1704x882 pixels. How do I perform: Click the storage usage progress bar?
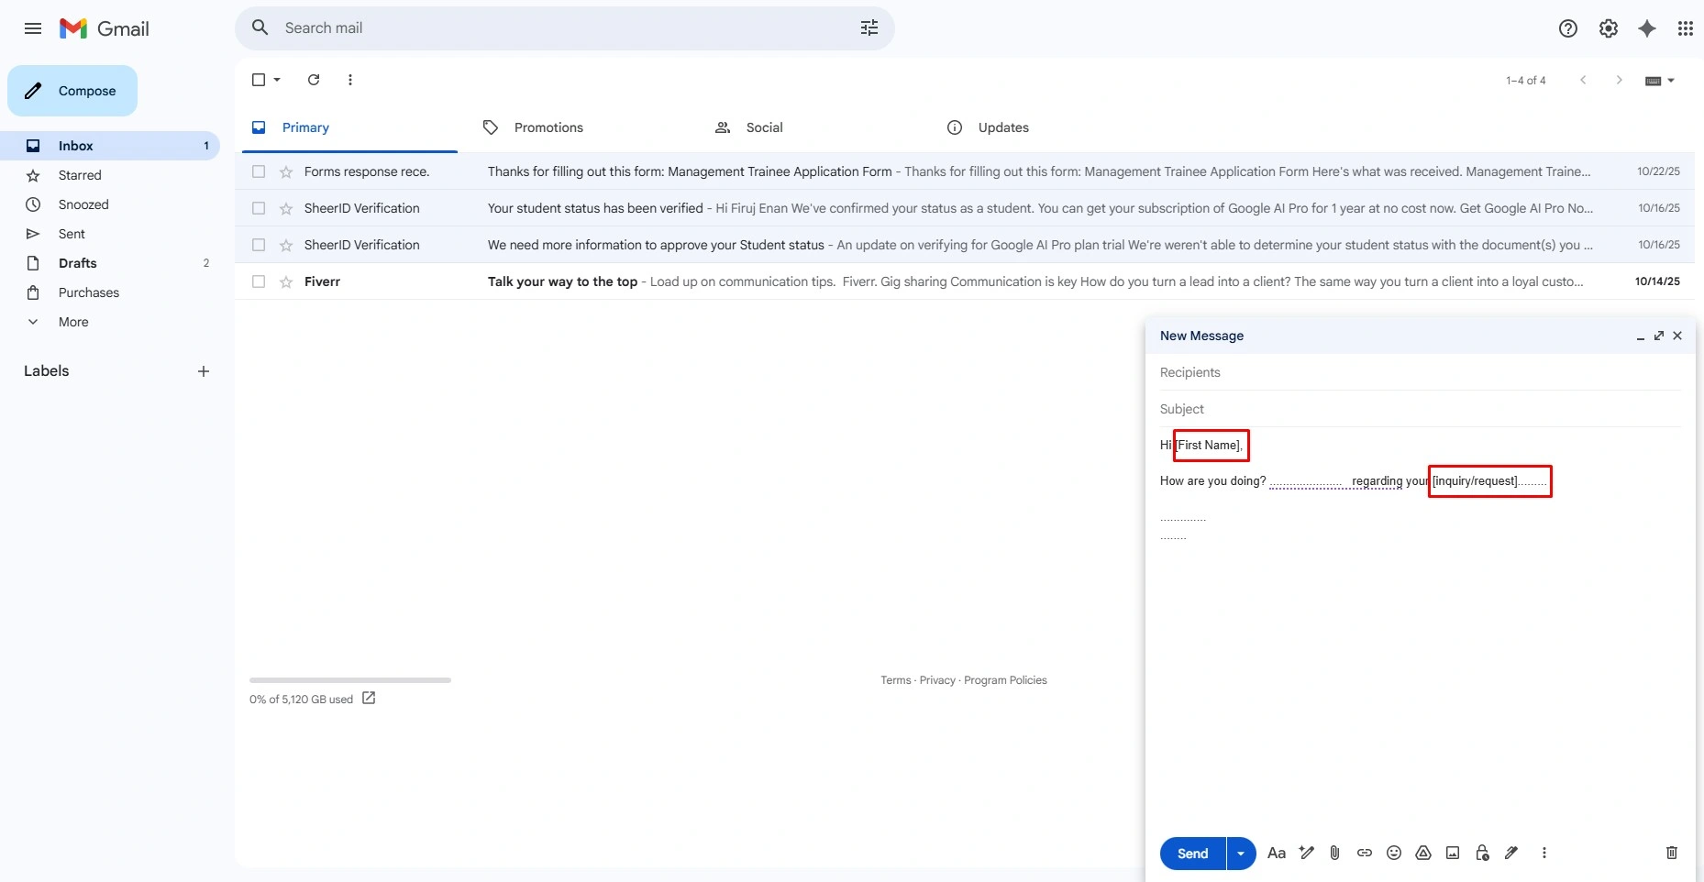coord(350,680)
